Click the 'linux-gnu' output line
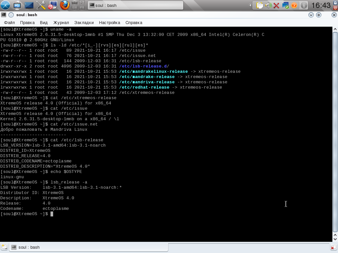Viewport: 338px width, 253px height. pos(12,177)
